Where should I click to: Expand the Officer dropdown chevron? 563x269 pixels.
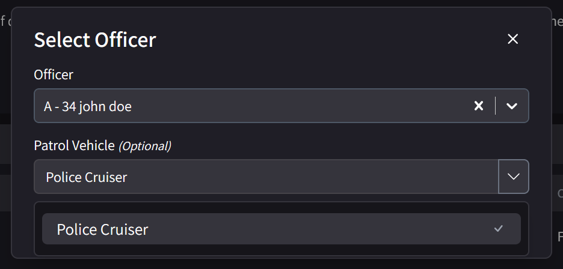(512, 106)
